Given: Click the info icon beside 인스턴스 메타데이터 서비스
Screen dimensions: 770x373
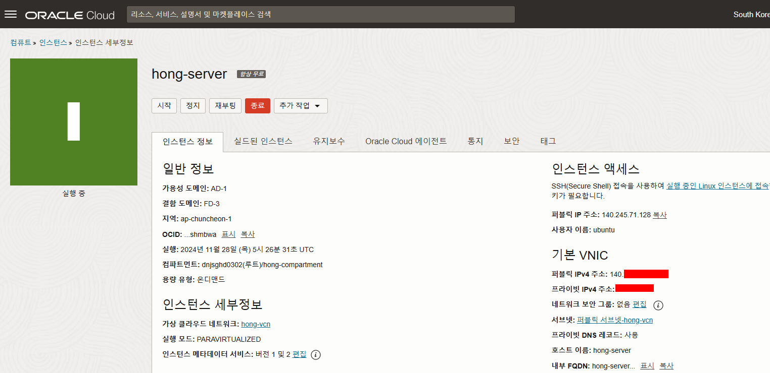Looking at the screenshot, I should (316, 355).
